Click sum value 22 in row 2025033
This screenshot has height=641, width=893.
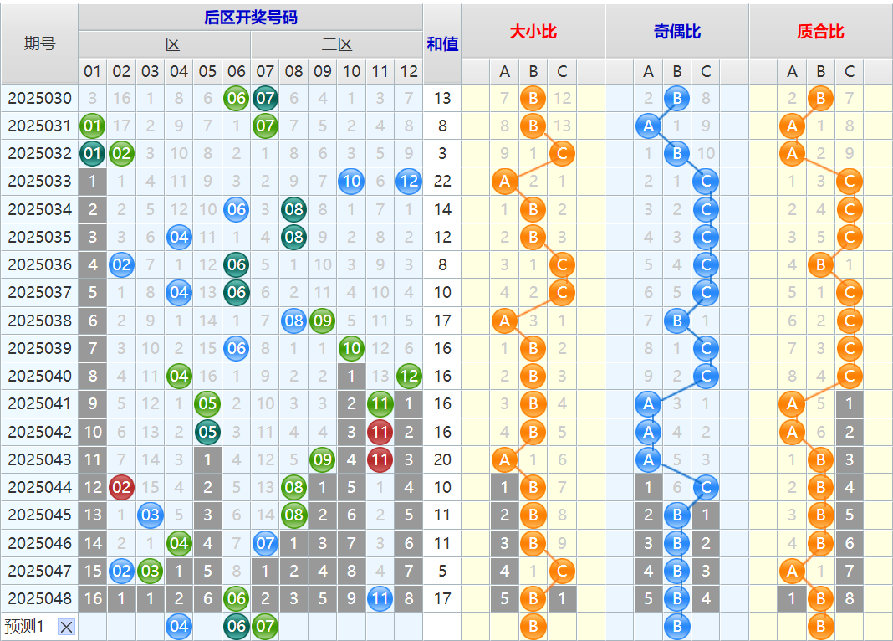[x=442, y=182]
